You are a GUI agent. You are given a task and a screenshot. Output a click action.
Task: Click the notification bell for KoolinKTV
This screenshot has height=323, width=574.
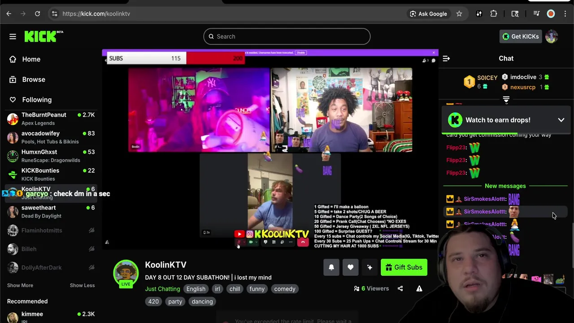click(x=331, y=267)
